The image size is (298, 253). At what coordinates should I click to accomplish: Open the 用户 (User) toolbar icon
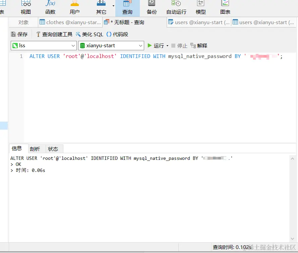[x=74, y=8]
